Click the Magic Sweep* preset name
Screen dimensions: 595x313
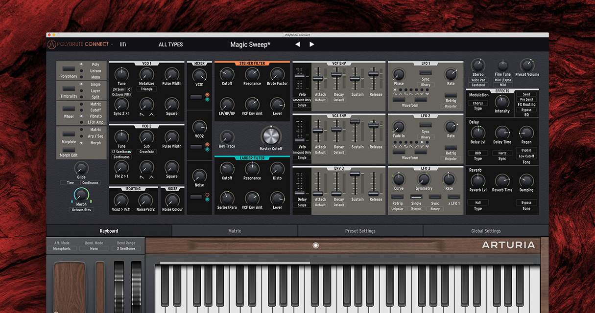coord(251,45)
